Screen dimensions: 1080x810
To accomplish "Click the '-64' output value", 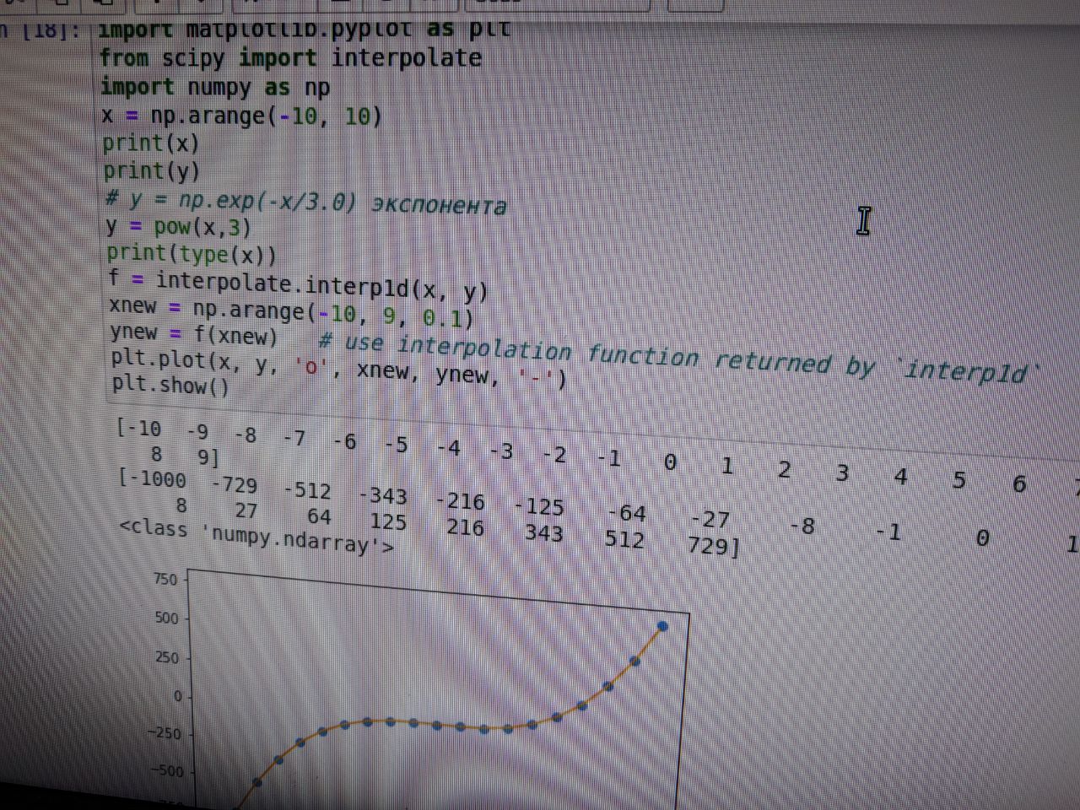I will [627, 513].
